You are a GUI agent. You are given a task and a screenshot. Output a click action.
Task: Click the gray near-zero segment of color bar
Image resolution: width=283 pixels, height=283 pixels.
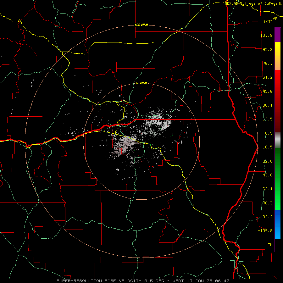coord(278,140)
